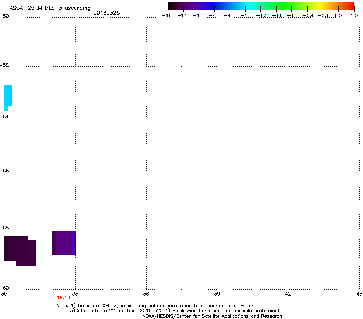Click the latitude label -60
This screenshot has width=363, height=319.
click(4, 288)
